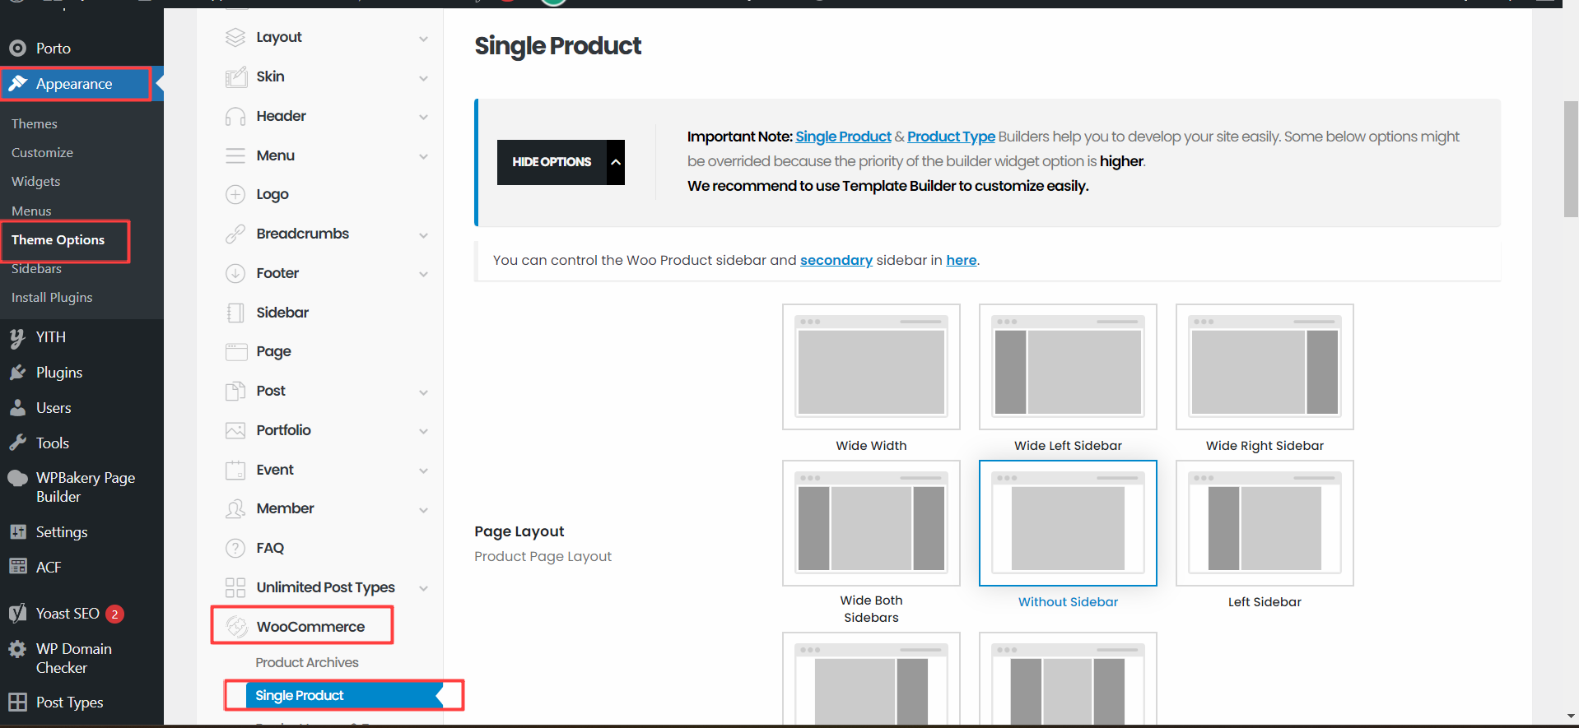The image size is (1579, 728).
Task: Choose the Wide Width page layout
Action: tap(871, 367)
